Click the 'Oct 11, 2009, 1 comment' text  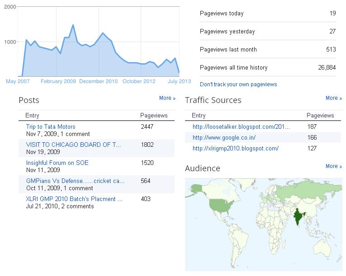click(x=60, y=188)
